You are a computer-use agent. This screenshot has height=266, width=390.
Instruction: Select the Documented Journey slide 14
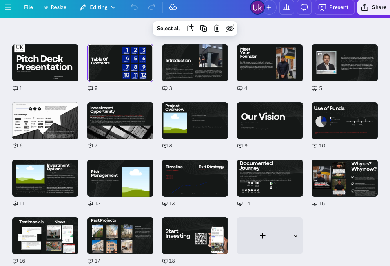pyautogui.click(x=270, y=178)
